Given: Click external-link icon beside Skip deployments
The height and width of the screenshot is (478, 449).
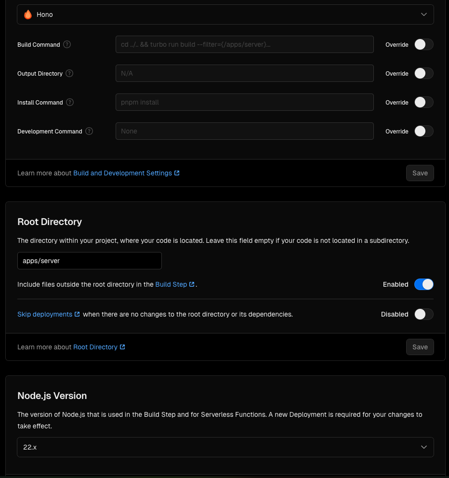Looking at the screenshot, I should (77, 314).
